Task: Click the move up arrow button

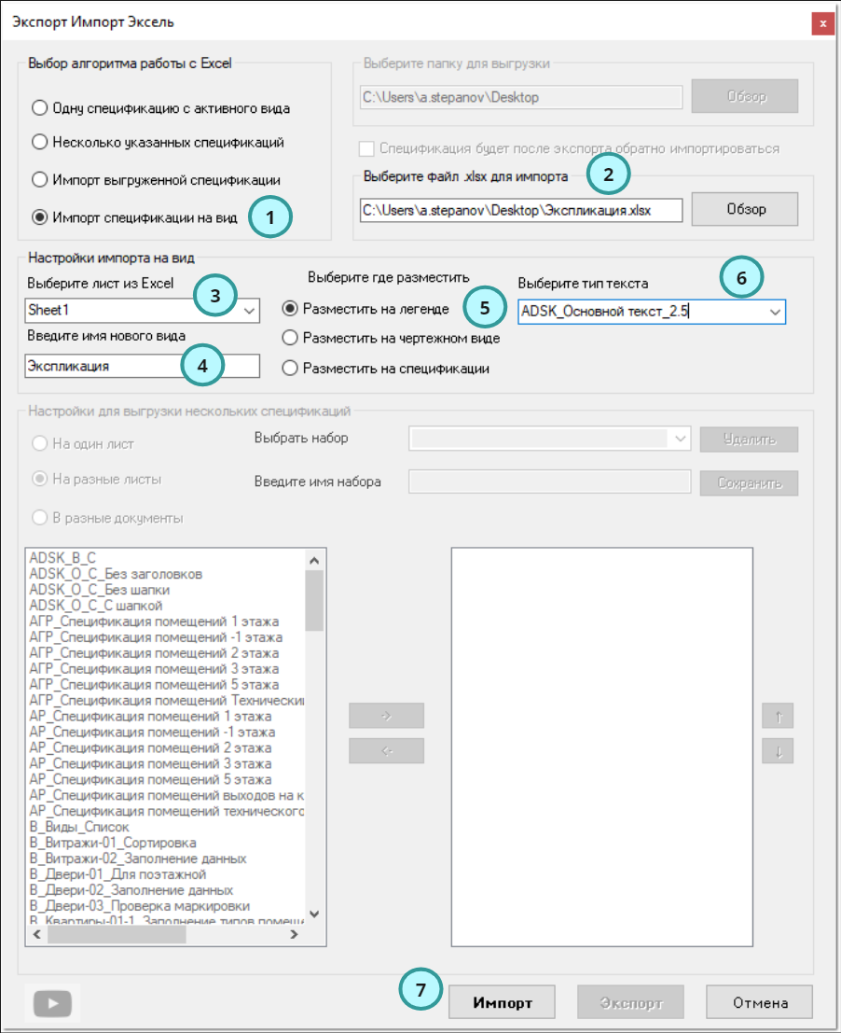Action: 778,716
